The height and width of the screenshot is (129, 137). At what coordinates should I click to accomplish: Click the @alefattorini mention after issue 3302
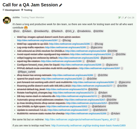click(x=99, y=107)
